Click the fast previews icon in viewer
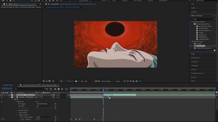 point(128,81)
